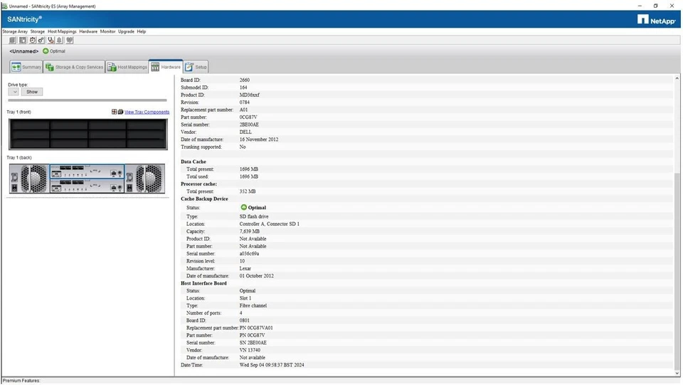
Task: Click the <Unnamed> storage array name
Action: pos(24,51)
